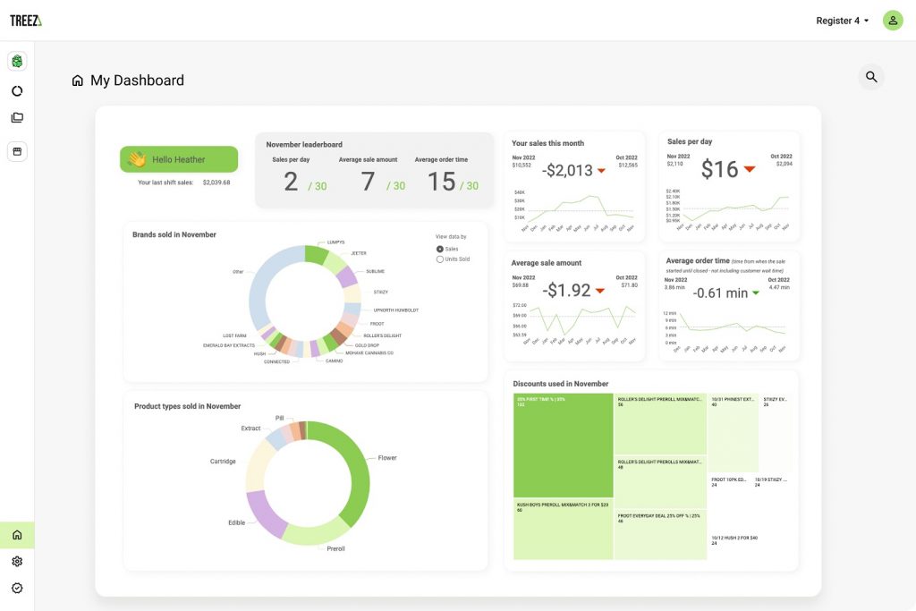Select the Sales radio option
The width and height of the screenshot is (916, 611).
point(440,249)
